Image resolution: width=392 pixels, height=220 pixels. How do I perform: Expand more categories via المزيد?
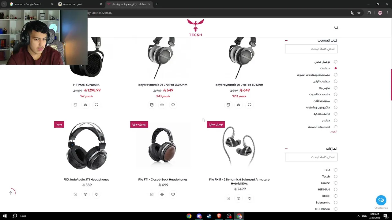point(334,131)
